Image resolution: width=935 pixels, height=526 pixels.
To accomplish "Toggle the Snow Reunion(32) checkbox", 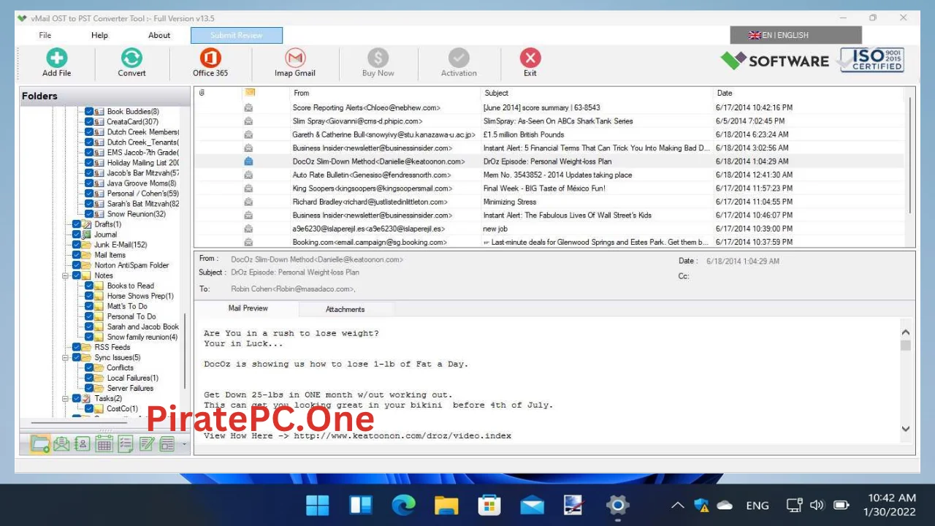I will (x=88, y=214).
